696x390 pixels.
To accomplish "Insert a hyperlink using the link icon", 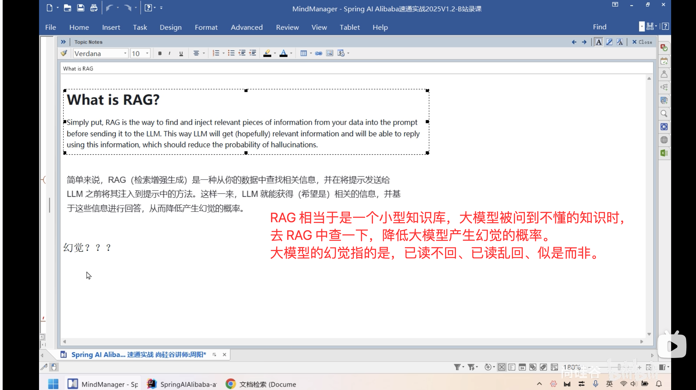I will point(319,53).
